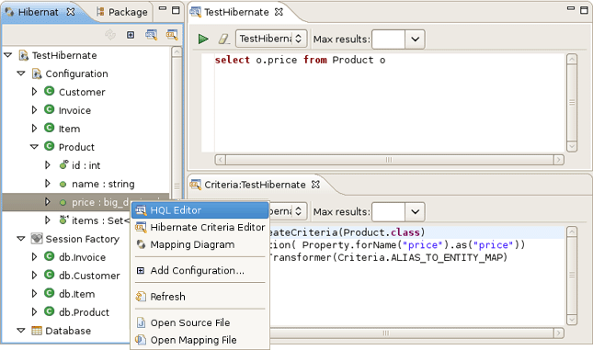Clear the HQL editor with eraser icon
The image size is (593, 361).
coord(223,39)
